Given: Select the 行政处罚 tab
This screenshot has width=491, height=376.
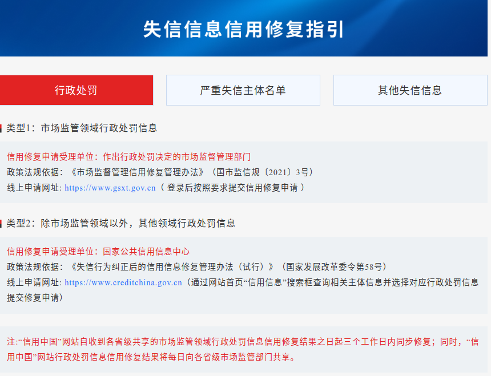Looking at the screenshot, I should tap(77, 90).
